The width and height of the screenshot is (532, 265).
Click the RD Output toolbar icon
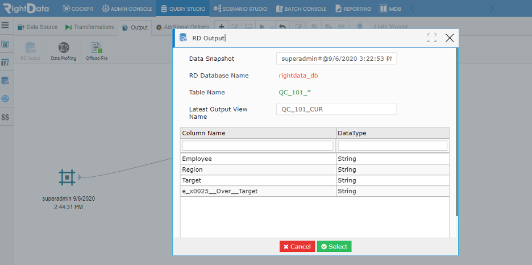(31, 51)
